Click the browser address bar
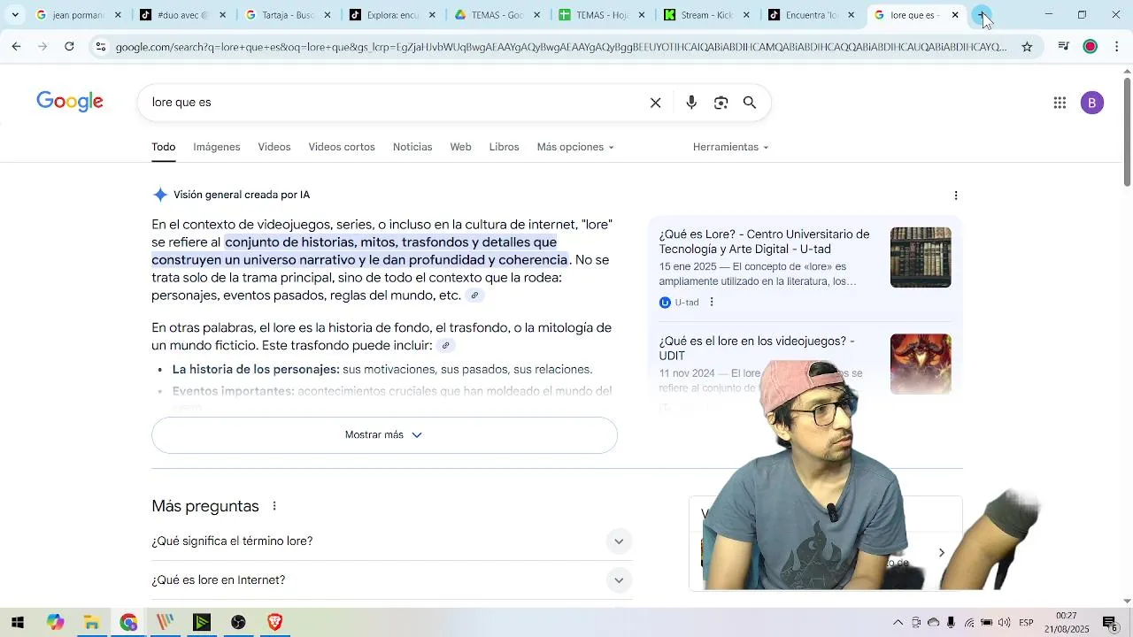The image size is (1133, 637). (561, 47)
